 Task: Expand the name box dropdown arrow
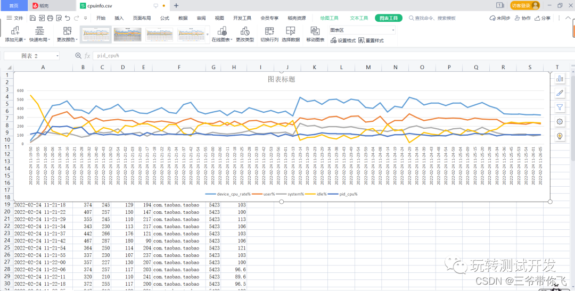point(57,56)
